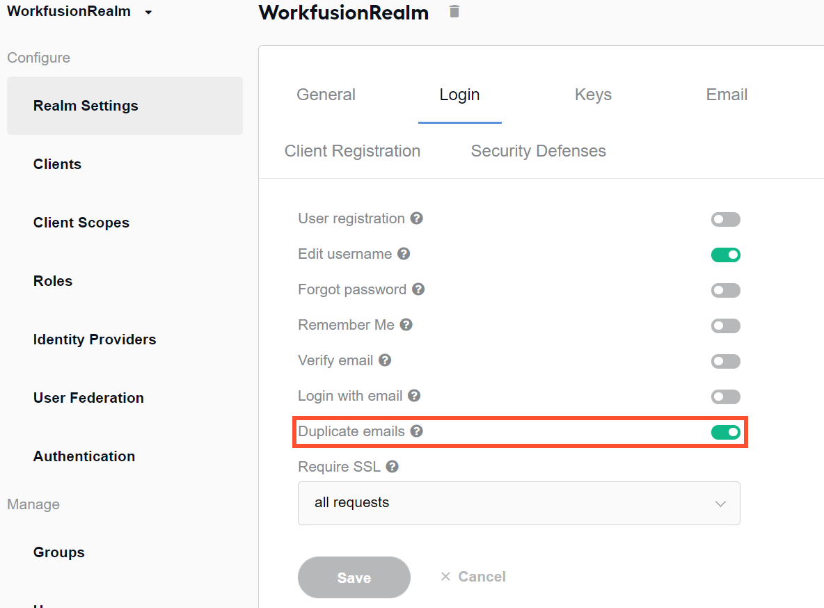View help for Login with email
This screenshot has width=824, height=608.
pyautogui.click(x=414, y=396)
